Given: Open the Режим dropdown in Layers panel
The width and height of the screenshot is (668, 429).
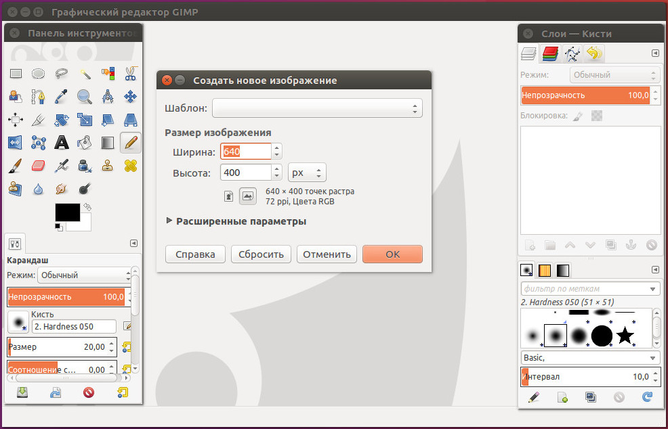Looking at the screenshot, I should pos(614,75).
